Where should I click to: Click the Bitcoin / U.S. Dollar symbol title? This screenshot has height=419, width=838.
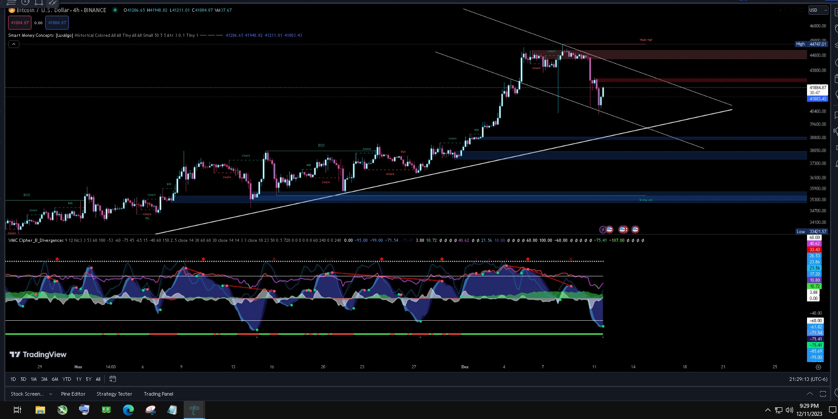pos(44,10)
